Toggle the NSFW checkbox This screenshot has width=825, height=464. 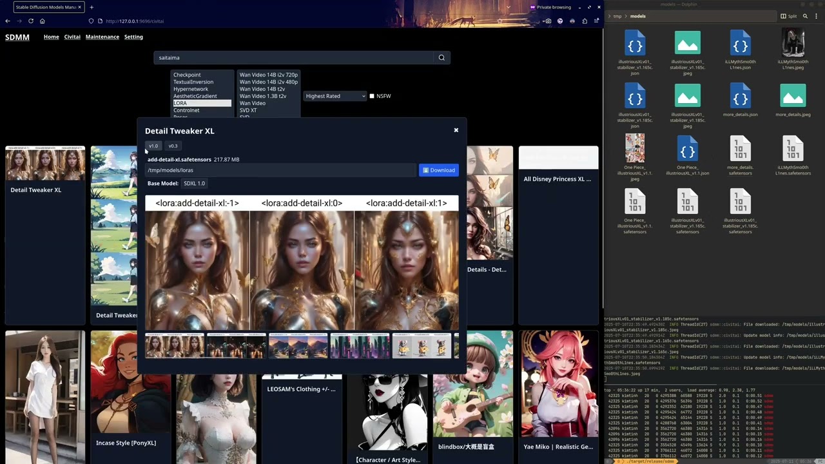(x=372, y=96)
